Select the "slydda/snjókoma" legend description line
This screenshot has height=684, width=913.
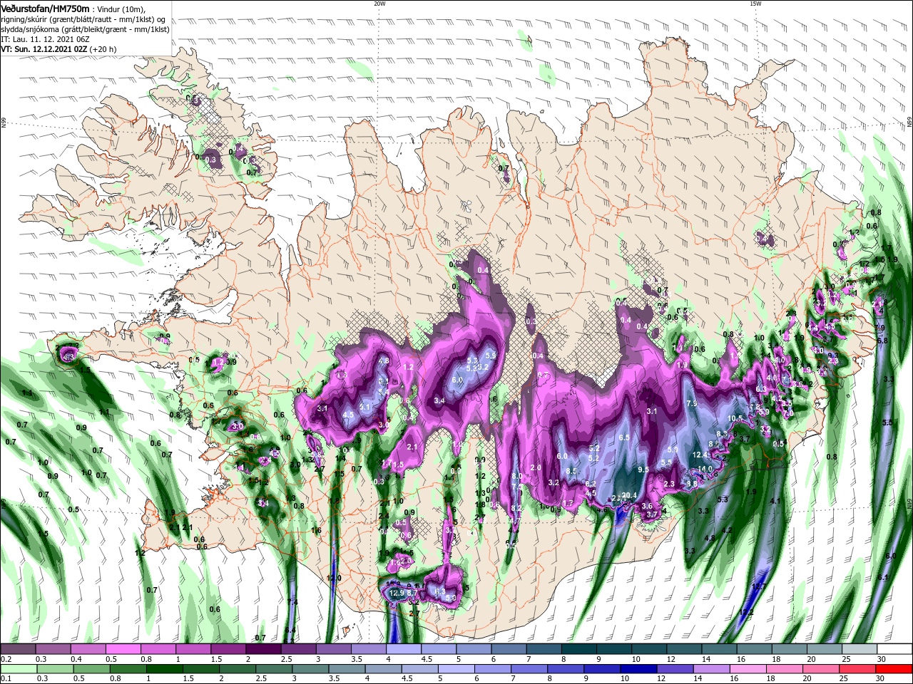(84, 29)
